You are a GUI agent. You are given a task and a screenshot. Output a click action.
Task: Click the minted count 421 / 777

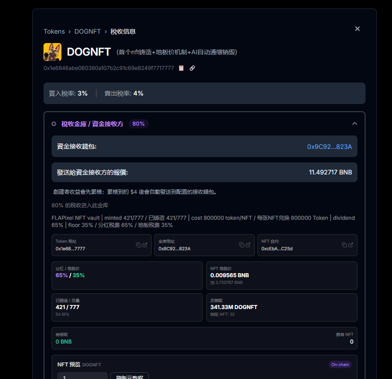(67, 307)
